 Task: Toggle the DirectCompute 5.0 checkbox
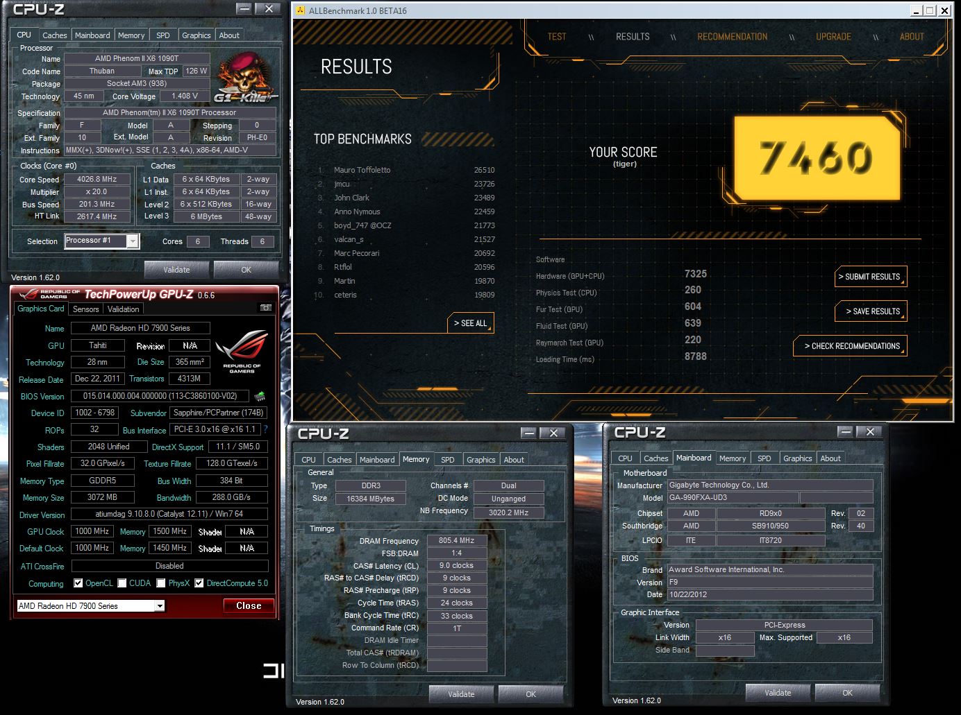pos(199,583)
